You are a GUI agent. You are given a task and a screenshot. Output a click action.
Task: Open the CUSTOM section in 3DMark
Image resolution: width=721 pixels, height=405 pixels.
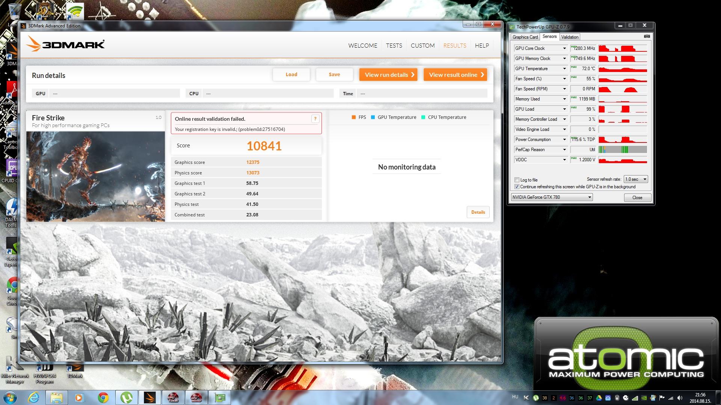(x=422, y=45)
